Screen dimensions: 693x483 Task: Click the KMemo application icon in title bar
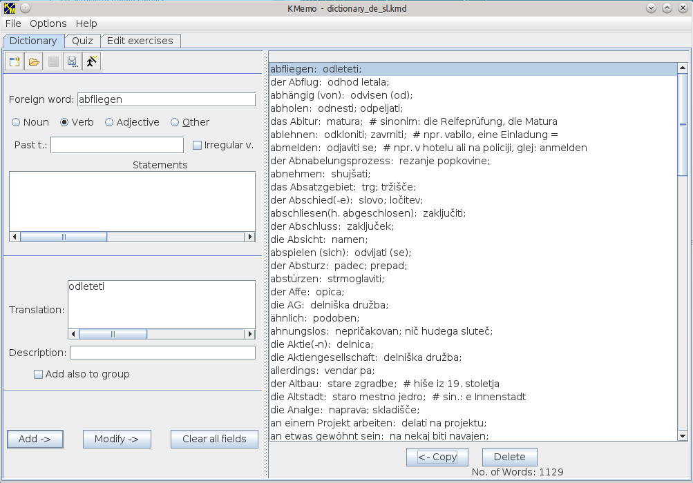[x=9, y=8]
